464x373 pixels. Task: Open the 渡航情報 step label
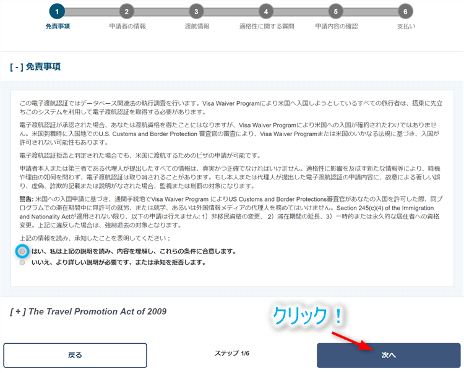197,27
